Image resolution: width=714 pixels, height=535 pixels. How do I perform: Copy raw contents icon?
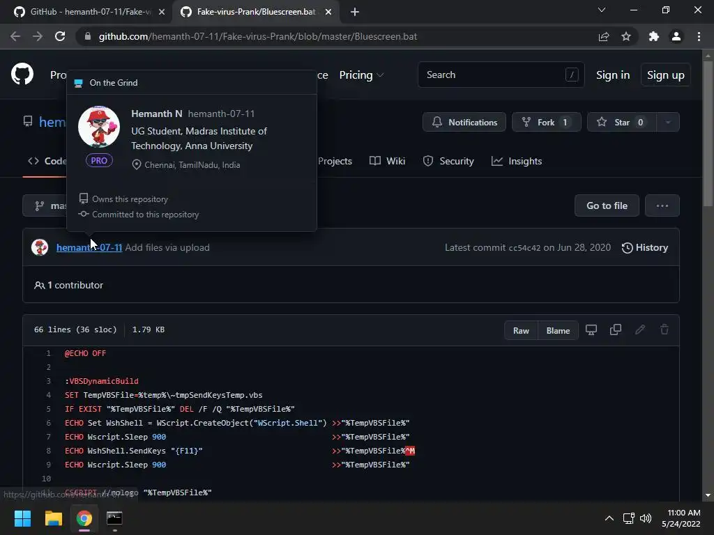pos(616,329)
